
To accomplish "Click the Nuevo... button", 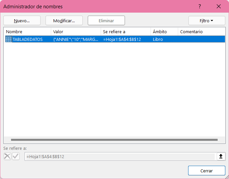I will pos(22,21).
